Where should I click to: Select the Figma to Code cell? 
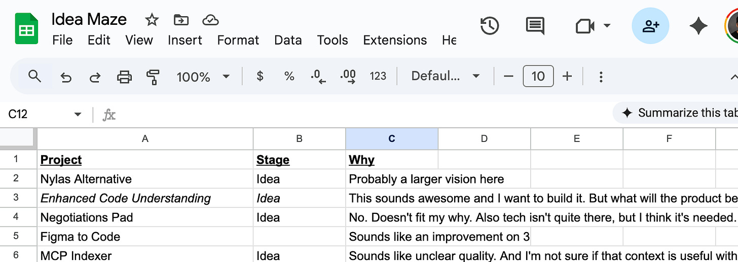click(145, 237)
